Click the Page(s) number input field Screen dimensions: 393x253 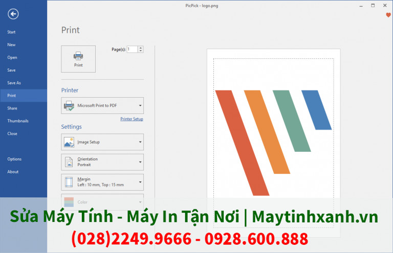click(x=133, y=49)
